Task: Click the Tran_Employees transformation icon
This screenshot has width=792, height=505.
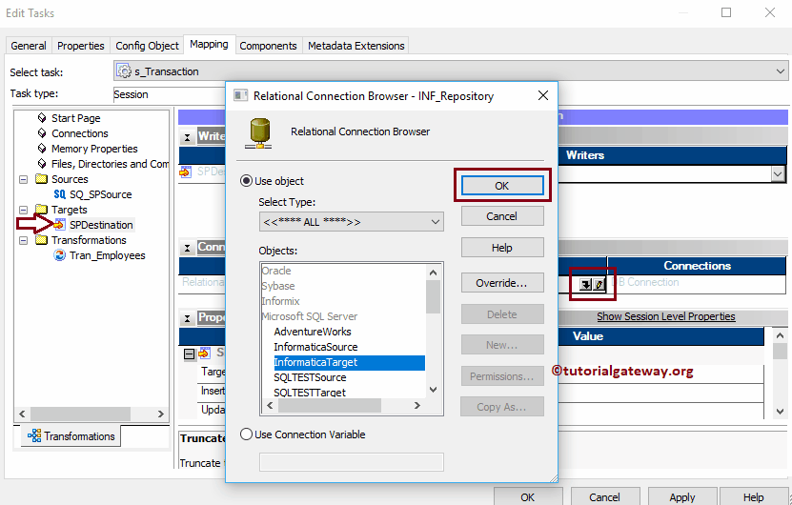Action: tap(60, 255)
